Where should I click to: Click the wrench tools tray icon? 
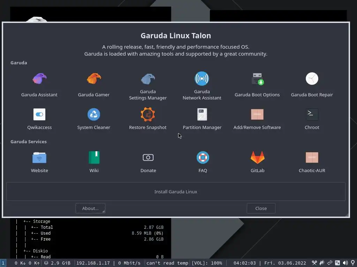pos(314,263)
